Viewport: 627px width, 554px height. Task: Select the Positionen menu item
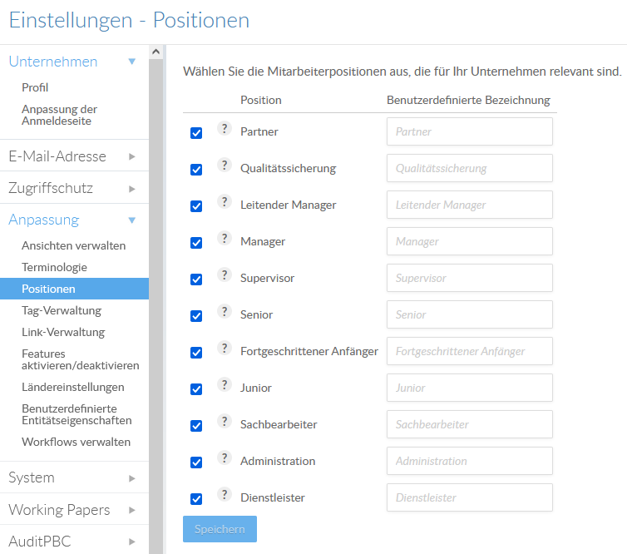coord(74,289)
